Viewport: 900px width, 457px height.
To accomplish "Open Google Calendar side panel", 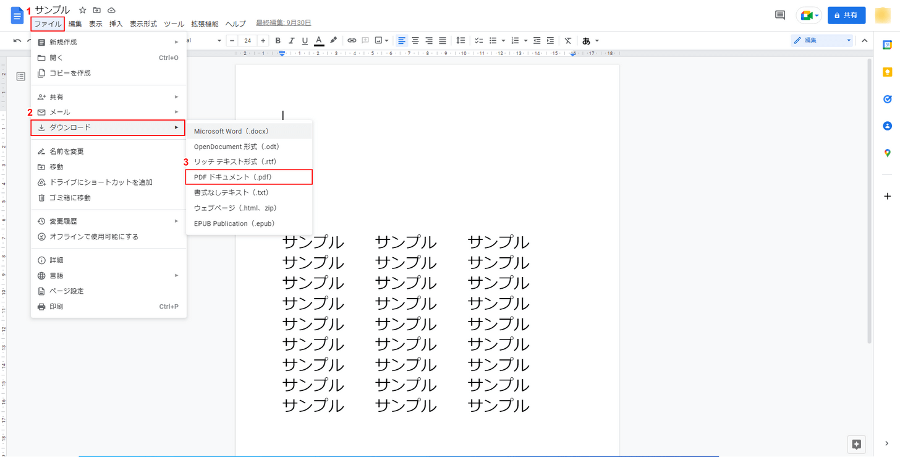I will click(x=887, y=45).
